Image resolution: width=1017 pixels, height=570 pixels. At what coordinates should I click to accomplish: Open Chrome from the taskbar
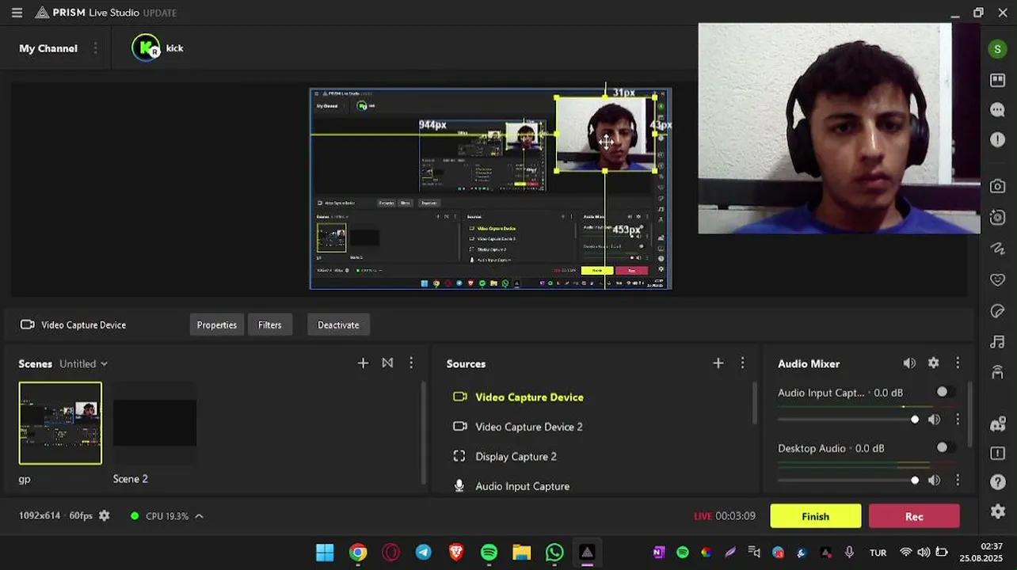(358, 553)
